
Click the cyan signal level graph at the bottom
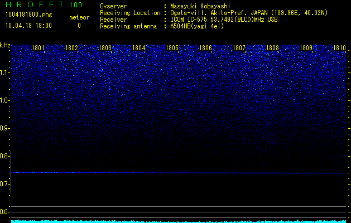[x=179, y=221]
